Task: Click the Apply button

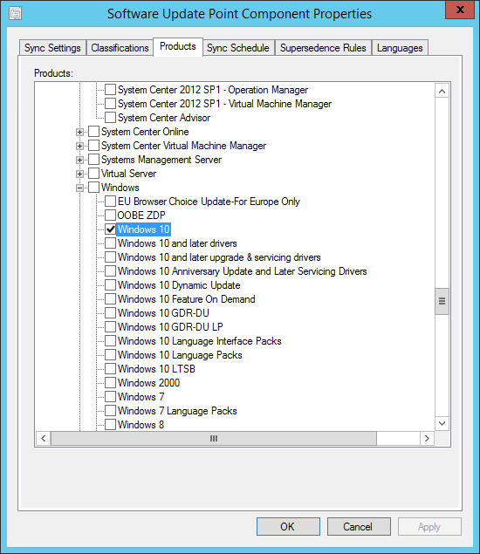Action: [x=429, y=527]
